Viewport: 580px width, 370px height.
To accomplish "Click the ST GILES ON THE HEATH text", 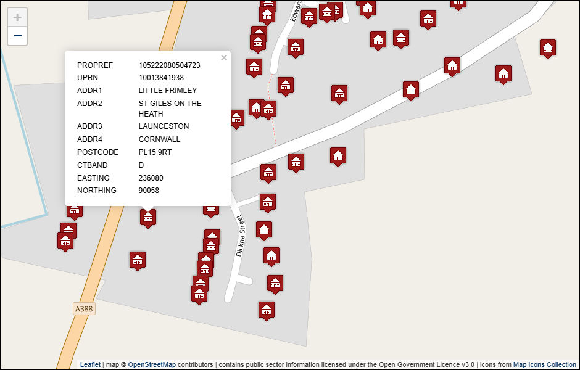I will tap(170, 109).
